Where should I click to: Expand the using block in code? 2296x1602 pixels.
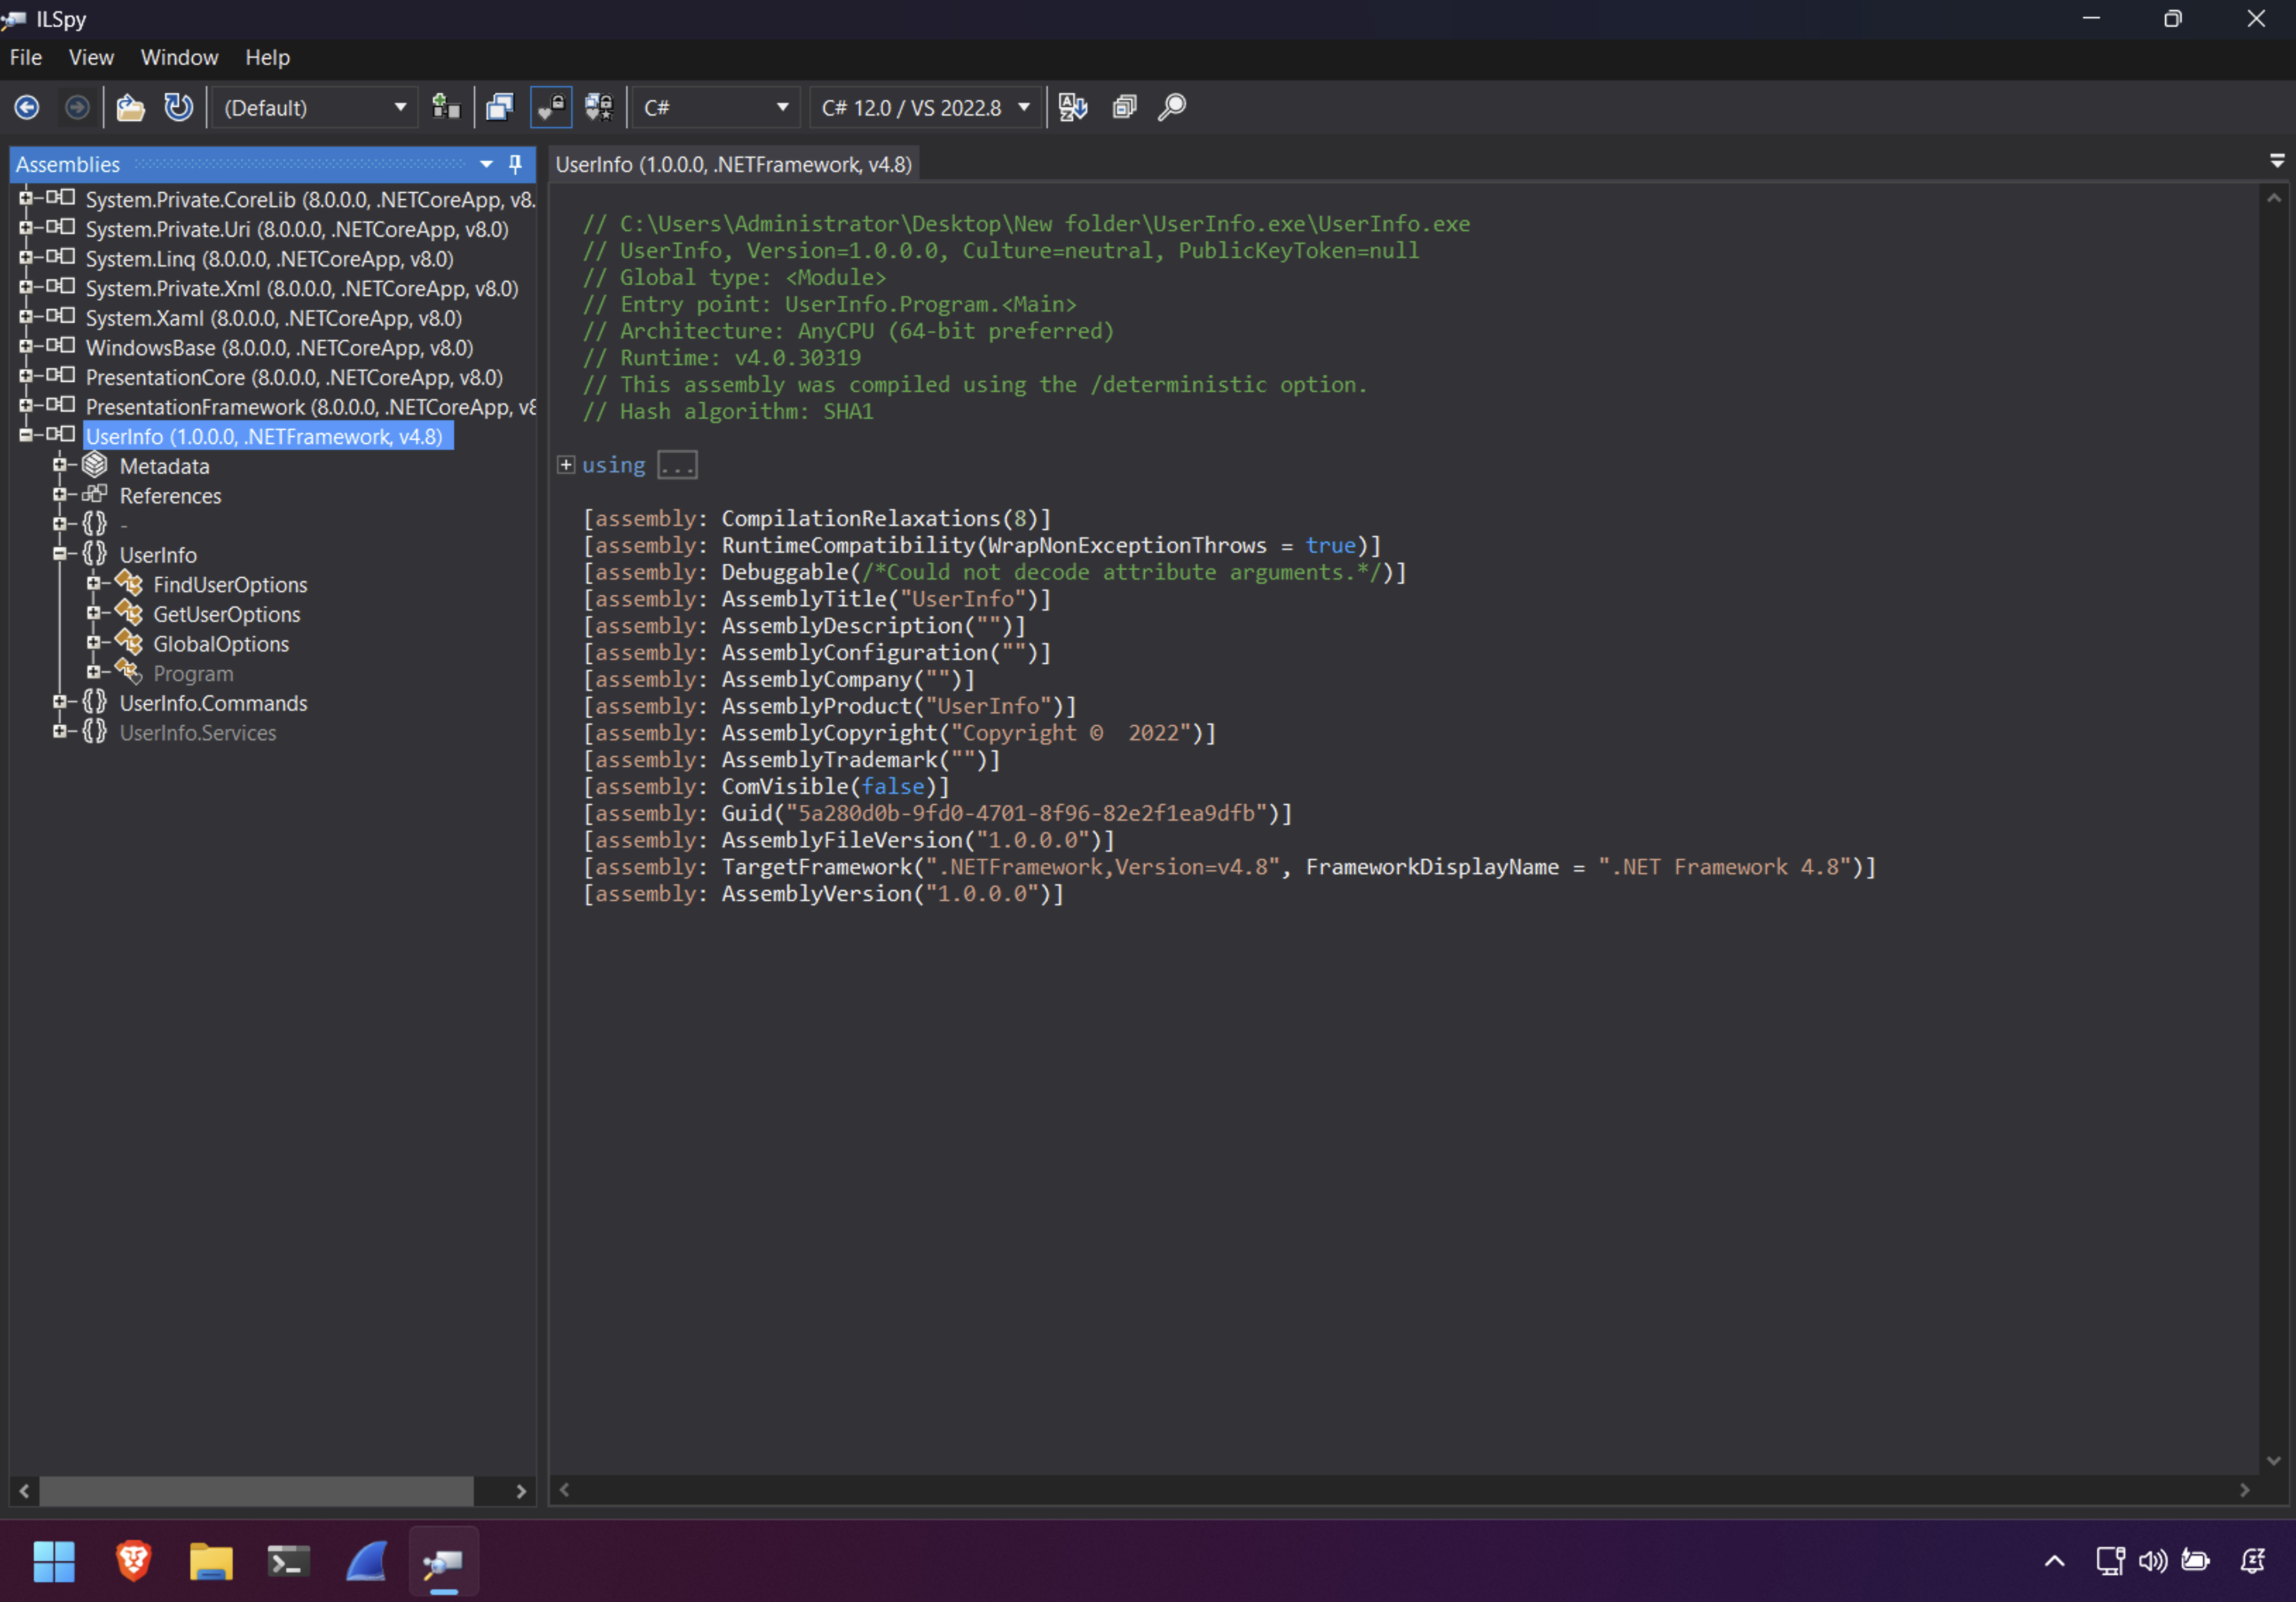point(566,465)
